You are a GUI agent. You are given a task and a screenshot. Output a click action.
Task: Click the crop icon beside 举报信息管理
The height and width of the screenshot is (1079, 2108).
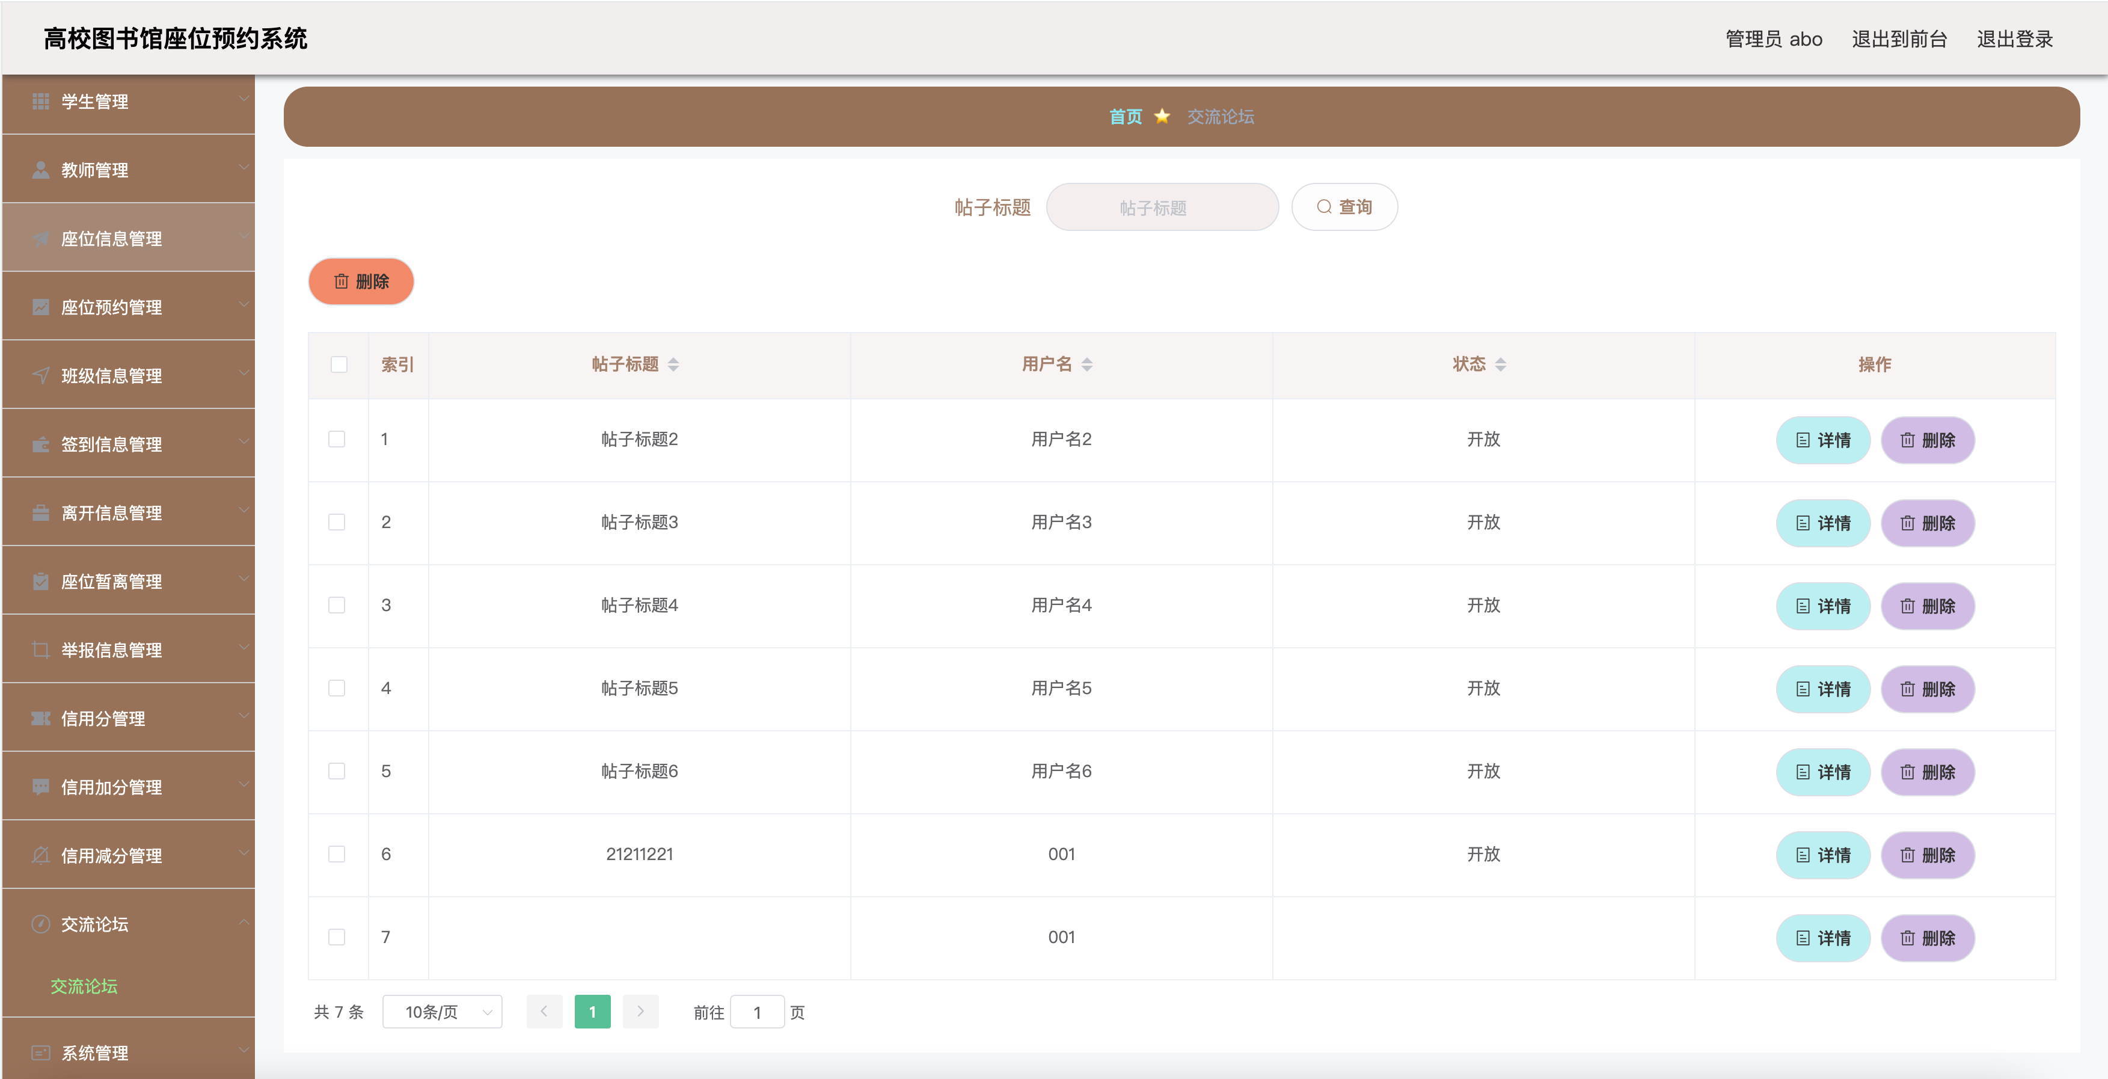41,650
